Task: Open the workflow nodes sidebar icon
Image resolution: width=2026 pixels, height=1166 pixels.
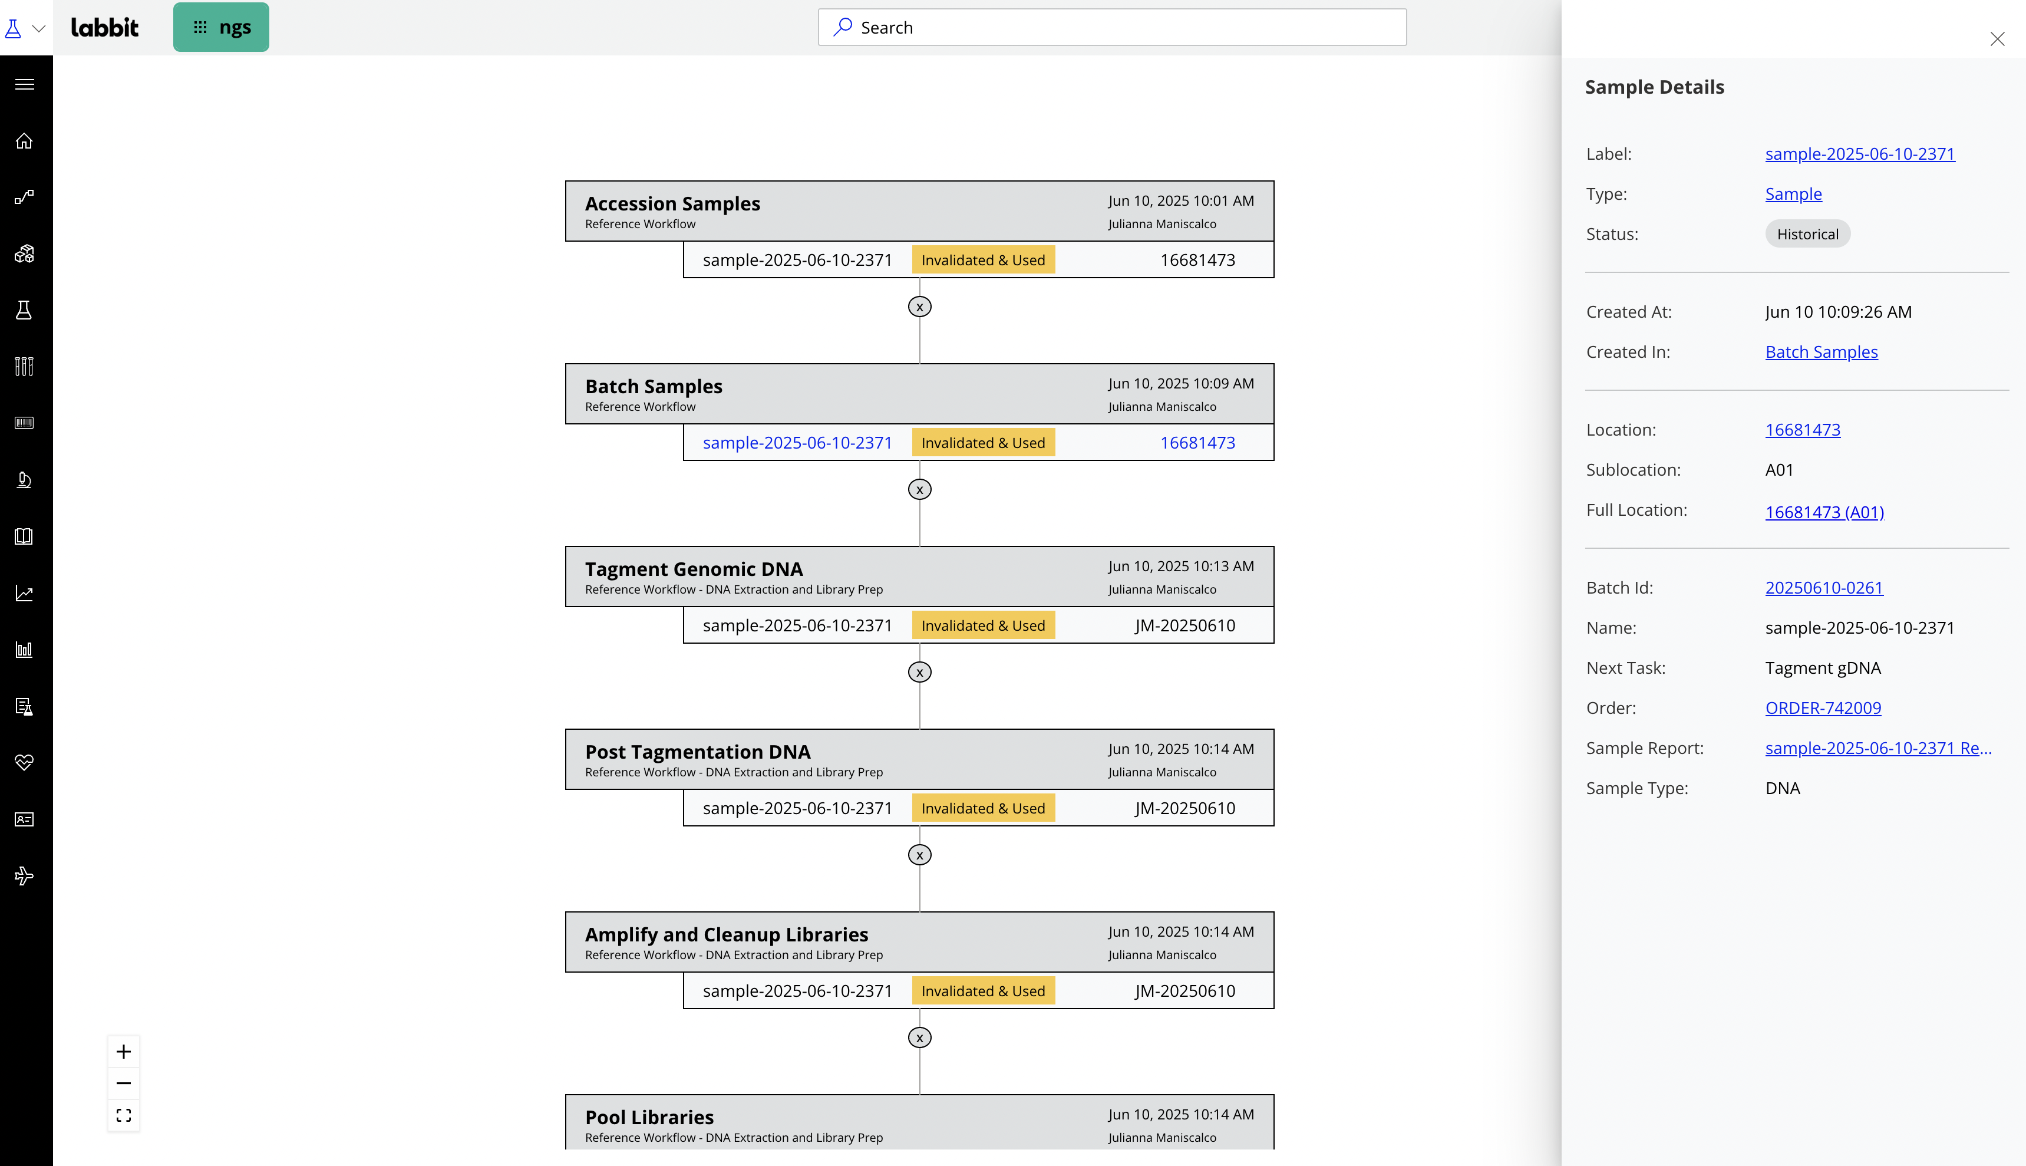Action: point(24,197)
